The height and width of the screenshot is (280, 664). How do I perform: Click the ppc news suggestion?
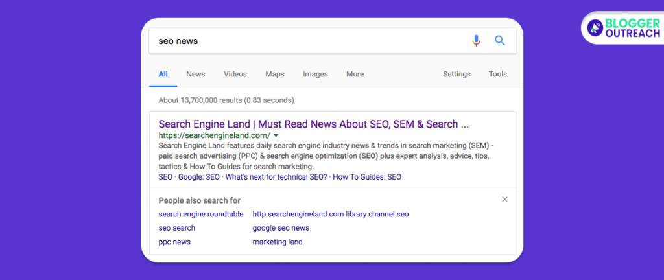coord(174,242)
